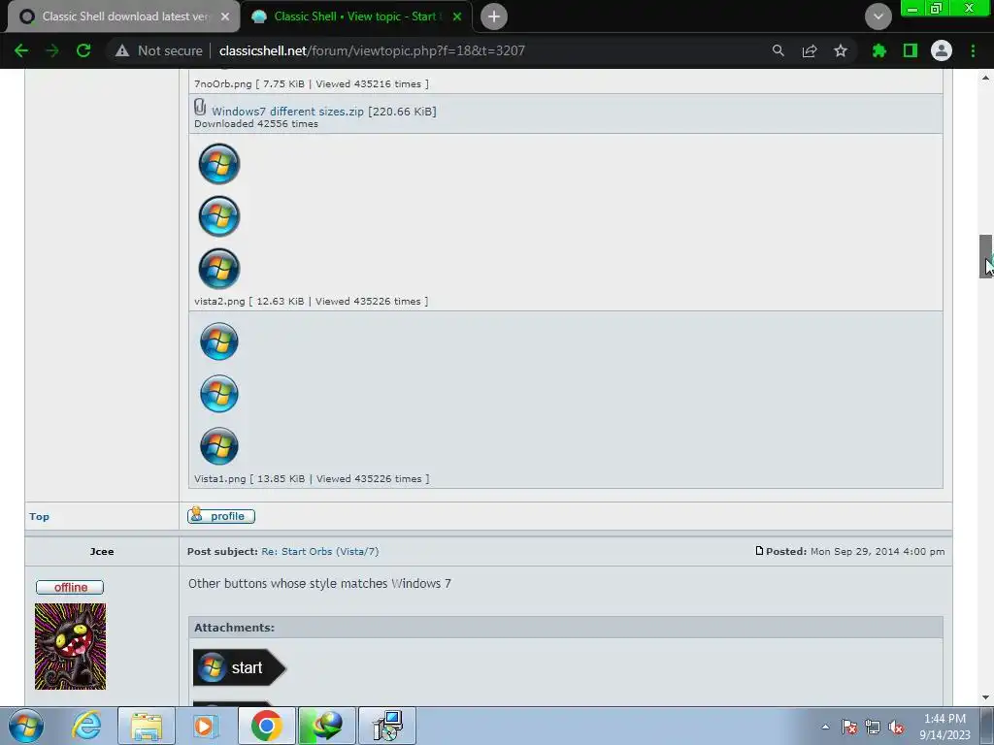Click the vista2.png orb image

219,216
